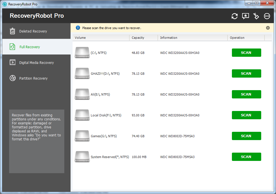The image size is (276, 194).
Task: Open the feedback star speech-bubble icon
Action: (245, 16)
